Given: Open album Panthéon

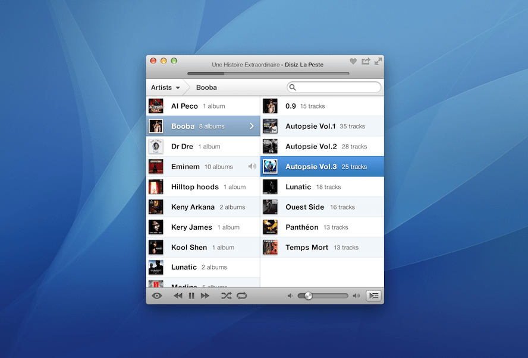Looking at the screenshot, I should click(x=322, y=227).
